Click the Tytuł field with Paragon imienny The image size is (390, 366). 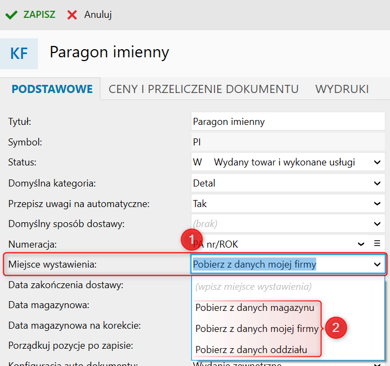pos(286,122)
